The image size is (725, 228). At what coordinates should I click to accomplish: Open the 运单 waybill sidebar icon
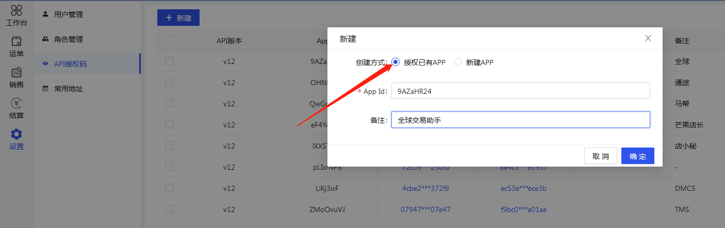17,45
